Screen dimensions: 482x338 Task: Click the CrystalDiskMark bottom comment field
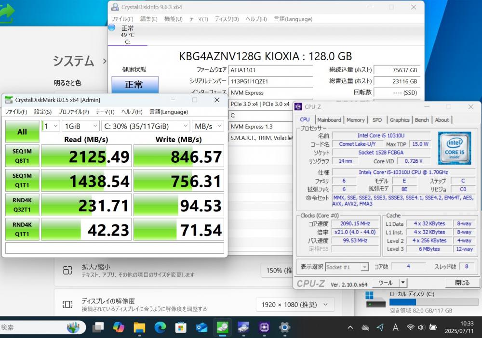(x=114, y=248)
